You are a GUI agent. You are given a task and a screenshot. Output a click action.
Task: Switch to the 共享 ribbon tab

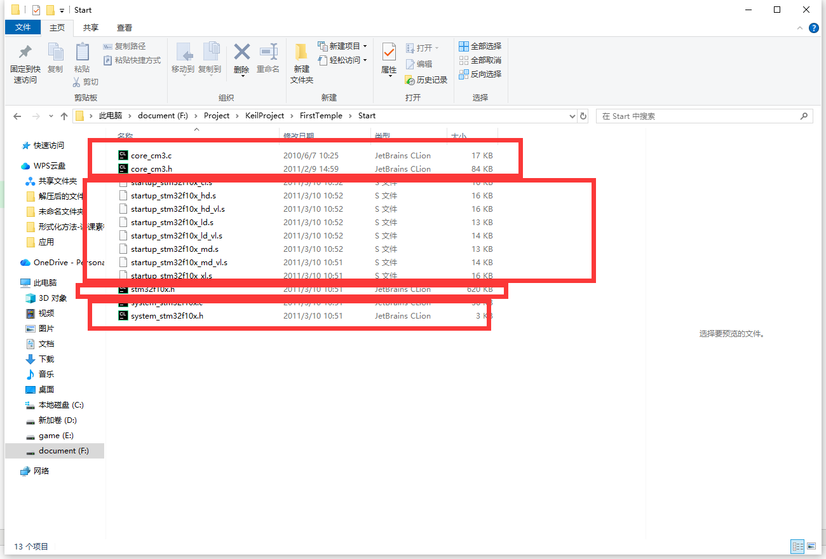91,27
